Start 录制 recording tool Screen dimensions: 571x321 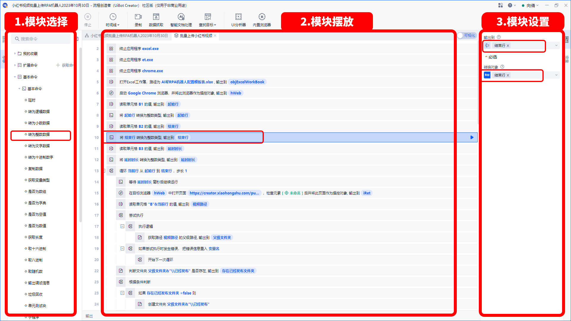[138, 20]
